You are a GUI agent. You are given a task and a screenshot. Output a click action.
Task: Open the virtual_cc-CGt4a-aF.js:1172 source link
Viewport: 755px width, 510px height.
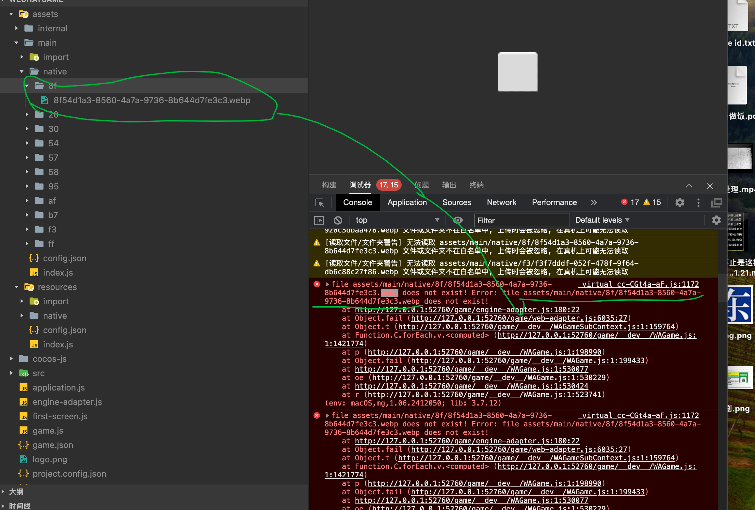click(638, 284)
